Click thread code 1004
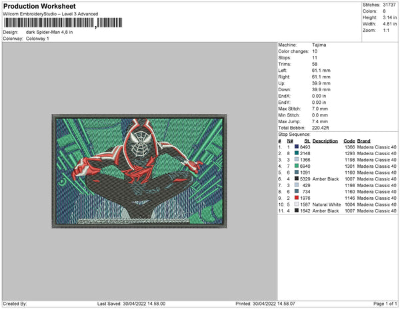Screen dimensions: 400x309 click(x=350, y=204)
